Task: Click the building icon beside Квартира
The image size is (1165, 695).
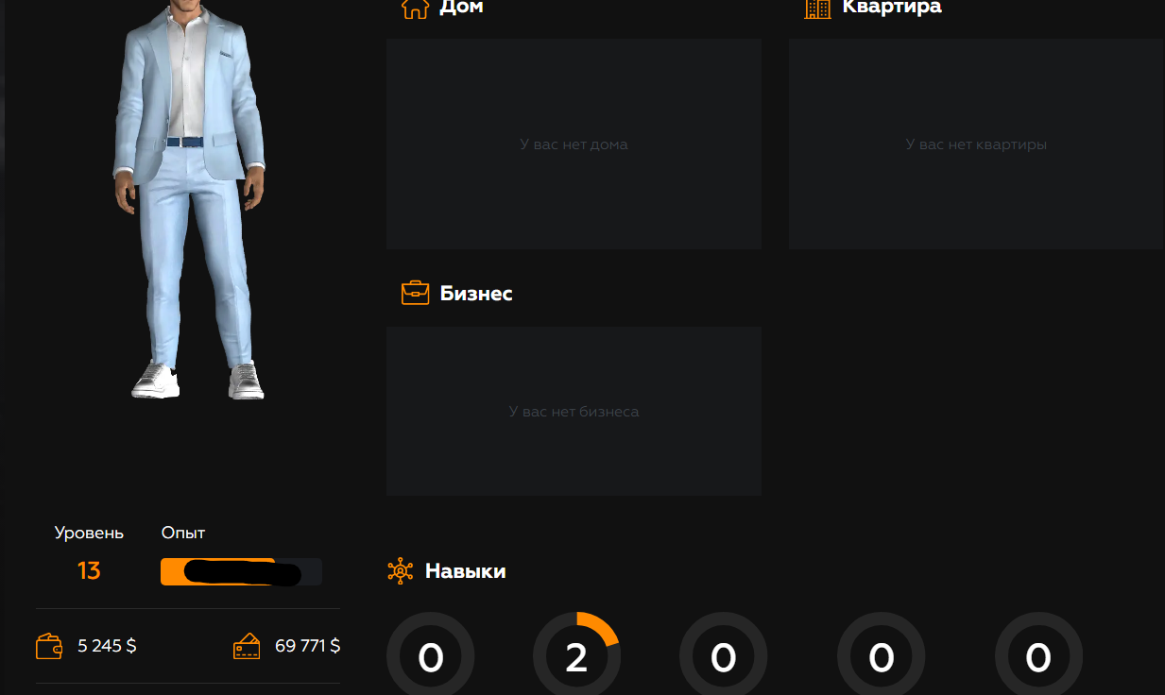Action: click(816, 8)
